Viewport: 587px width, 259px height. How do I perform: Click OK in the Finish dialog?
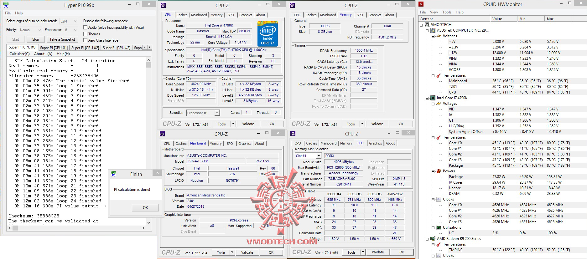(x=145, y=208)
